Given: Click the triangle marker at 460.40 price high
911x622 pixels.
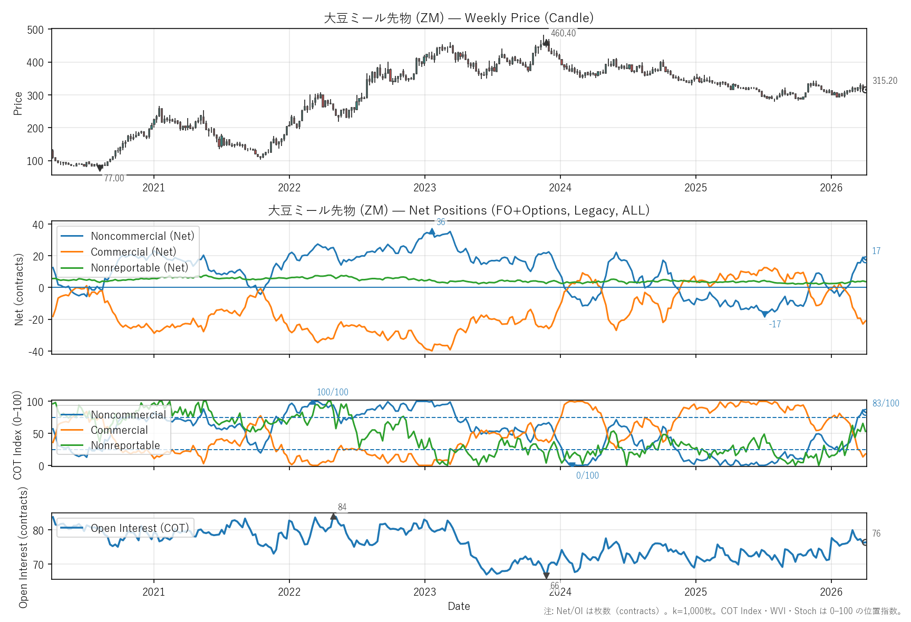Looking at the screenshot, I should (x=546, y=43).
